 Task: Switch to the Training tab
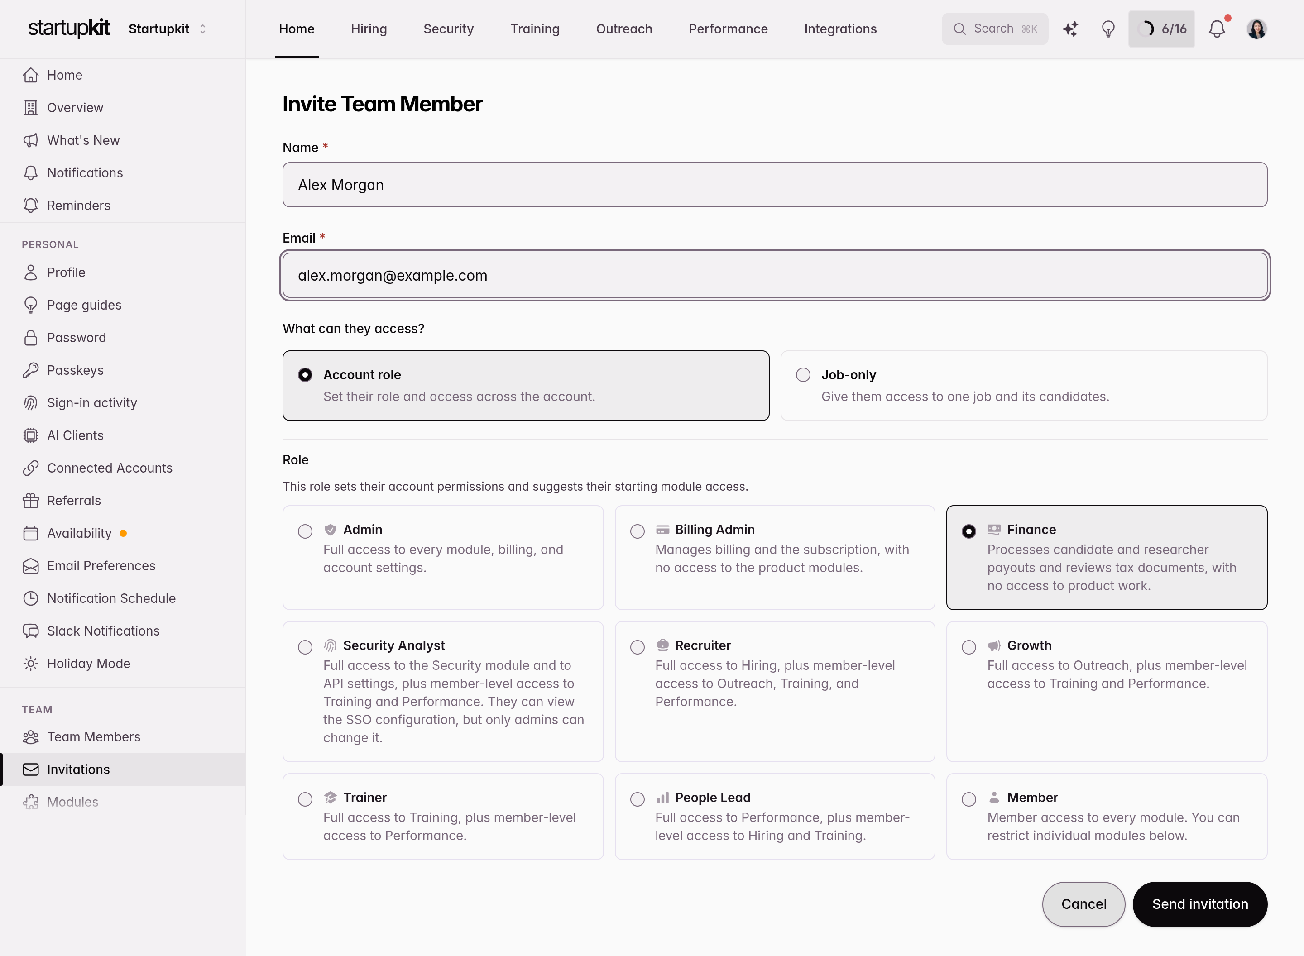[x=535, y=29]
